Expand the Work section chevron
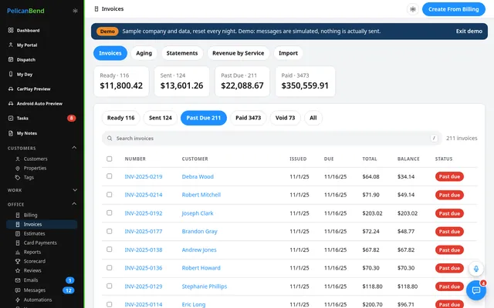The height and width of the screenshot is (308, 494). [x=75, y=190]
